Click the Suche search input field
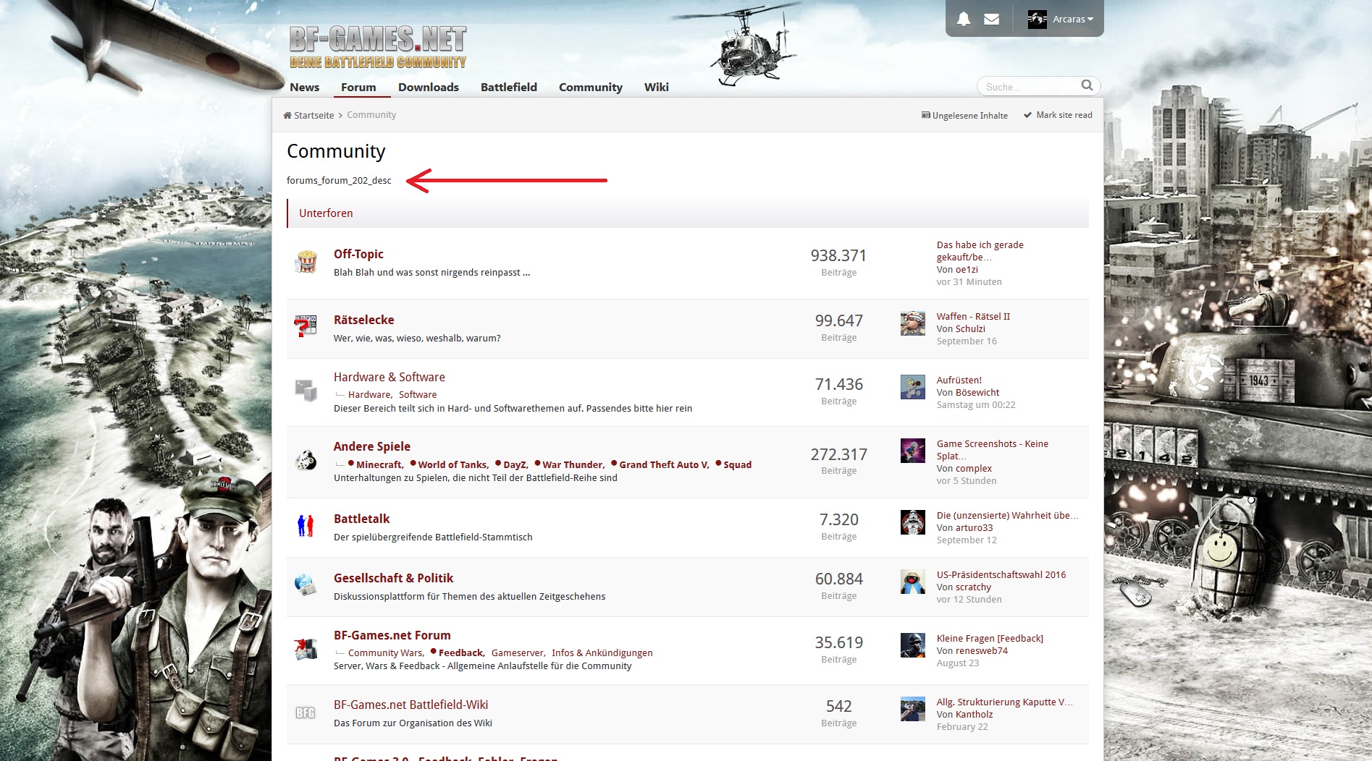This screenshot has height=761, width=1372. click(x=1030, y=87)
